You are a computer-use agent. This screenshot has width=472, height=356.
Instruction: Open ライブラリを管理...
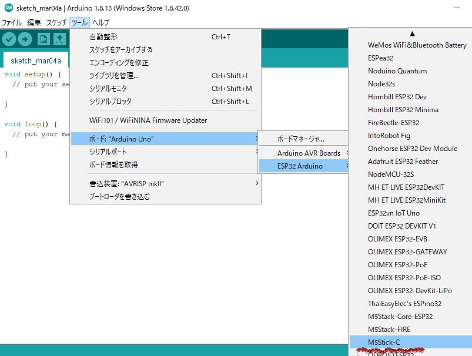click(165, 76)
